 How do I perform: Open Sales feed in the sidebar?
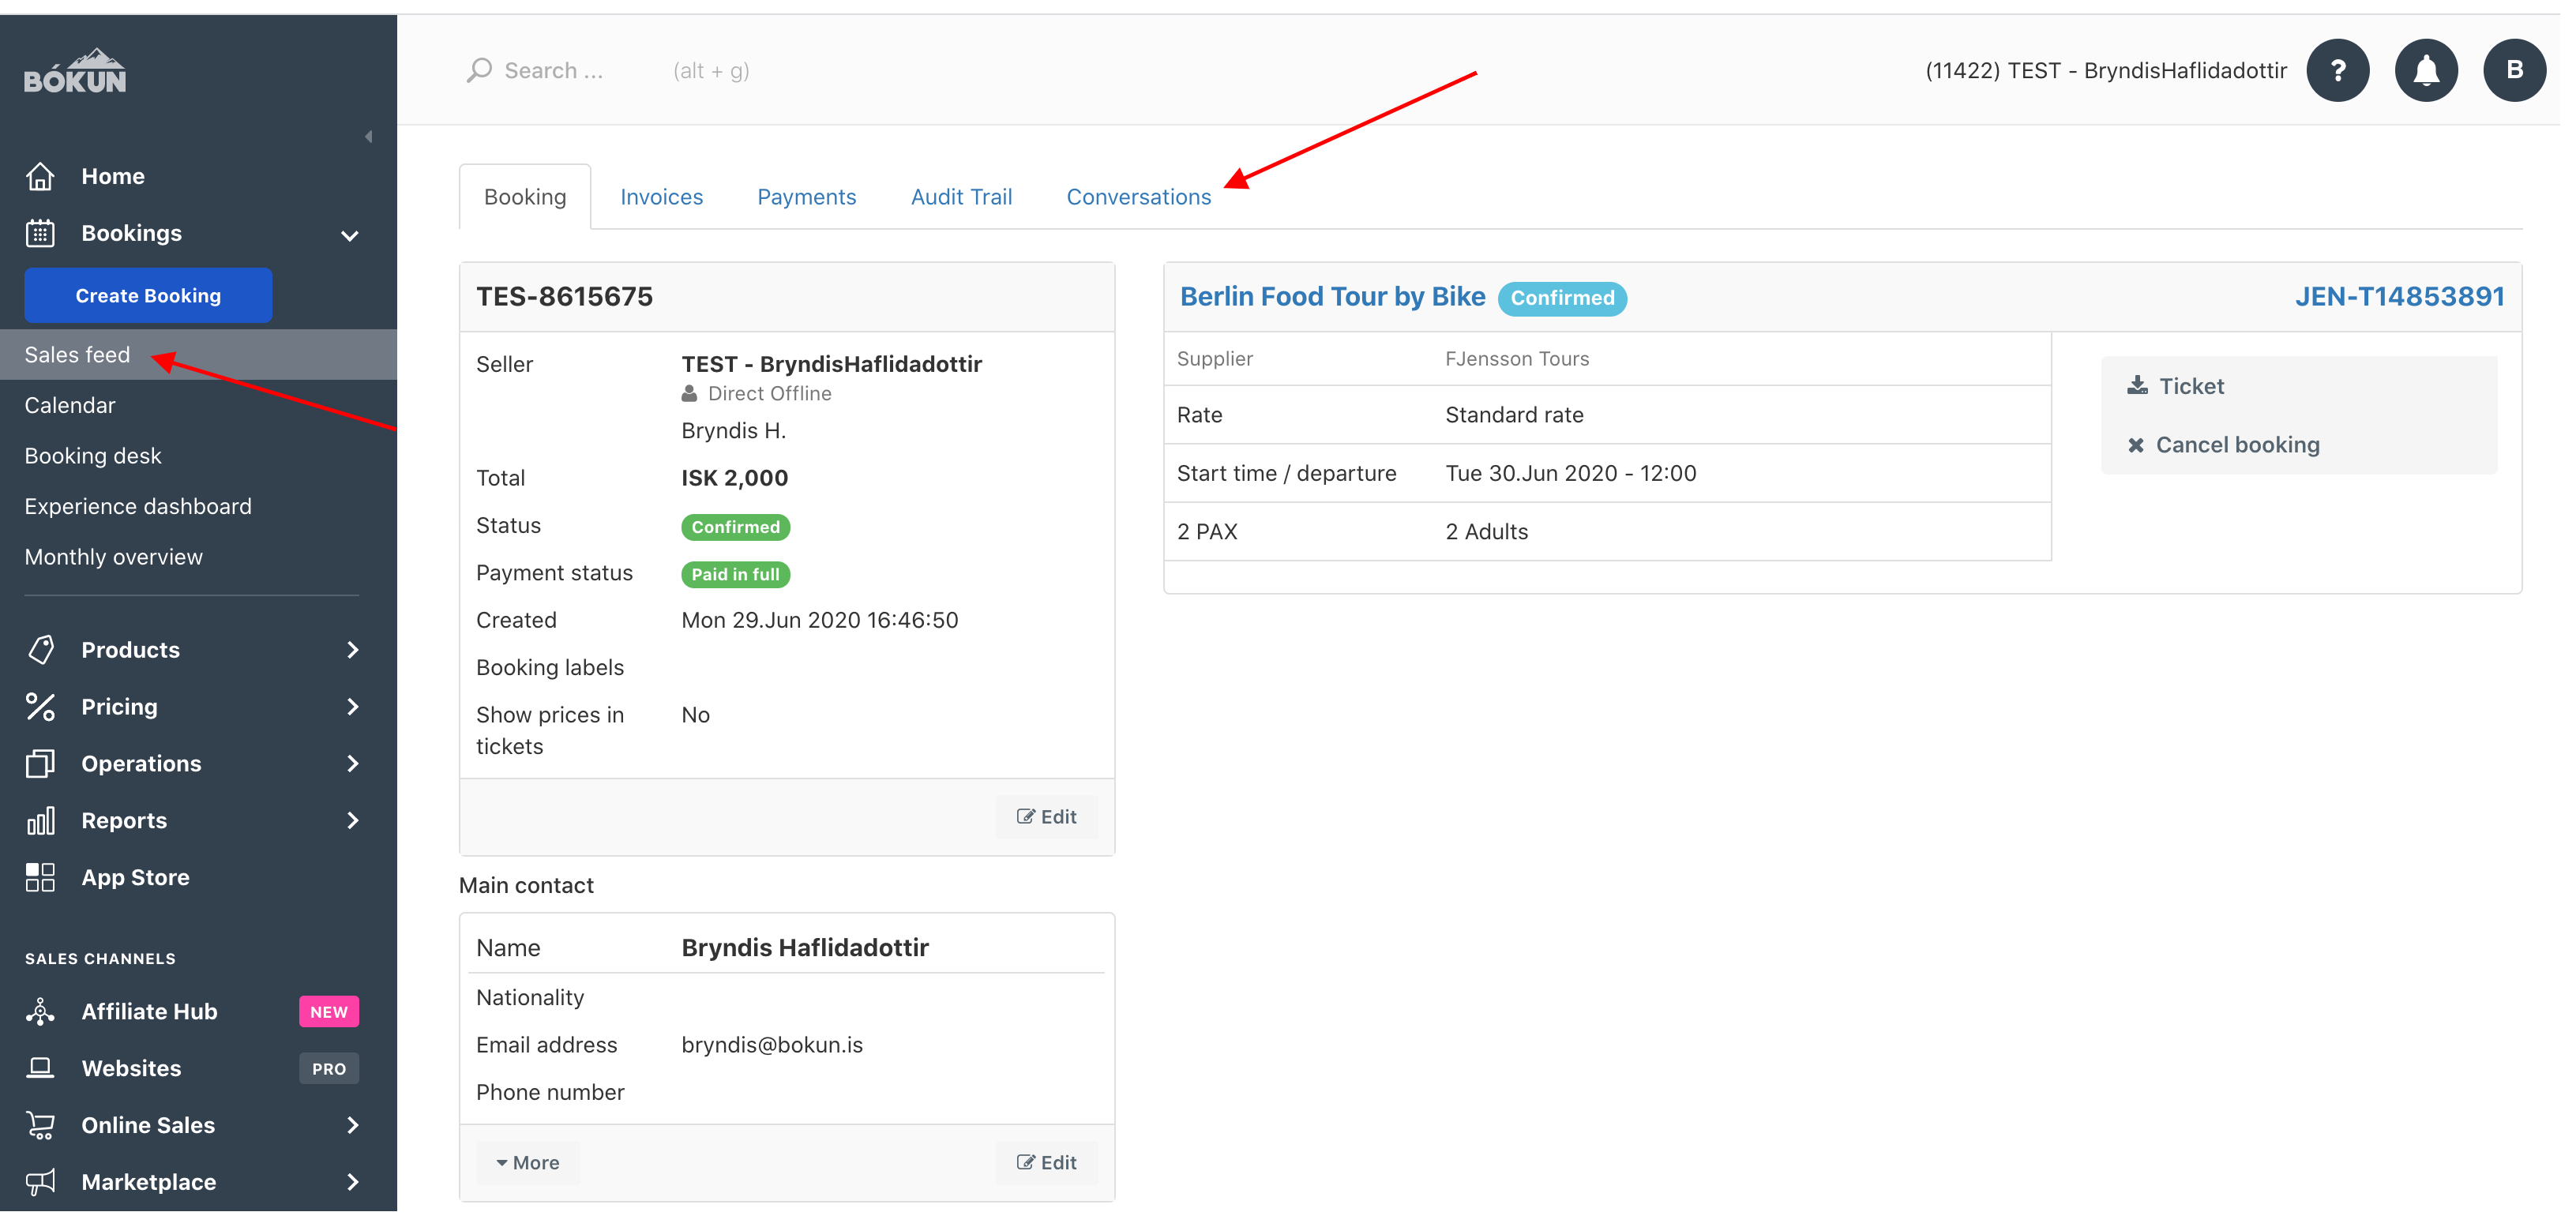tap(198, 355)
